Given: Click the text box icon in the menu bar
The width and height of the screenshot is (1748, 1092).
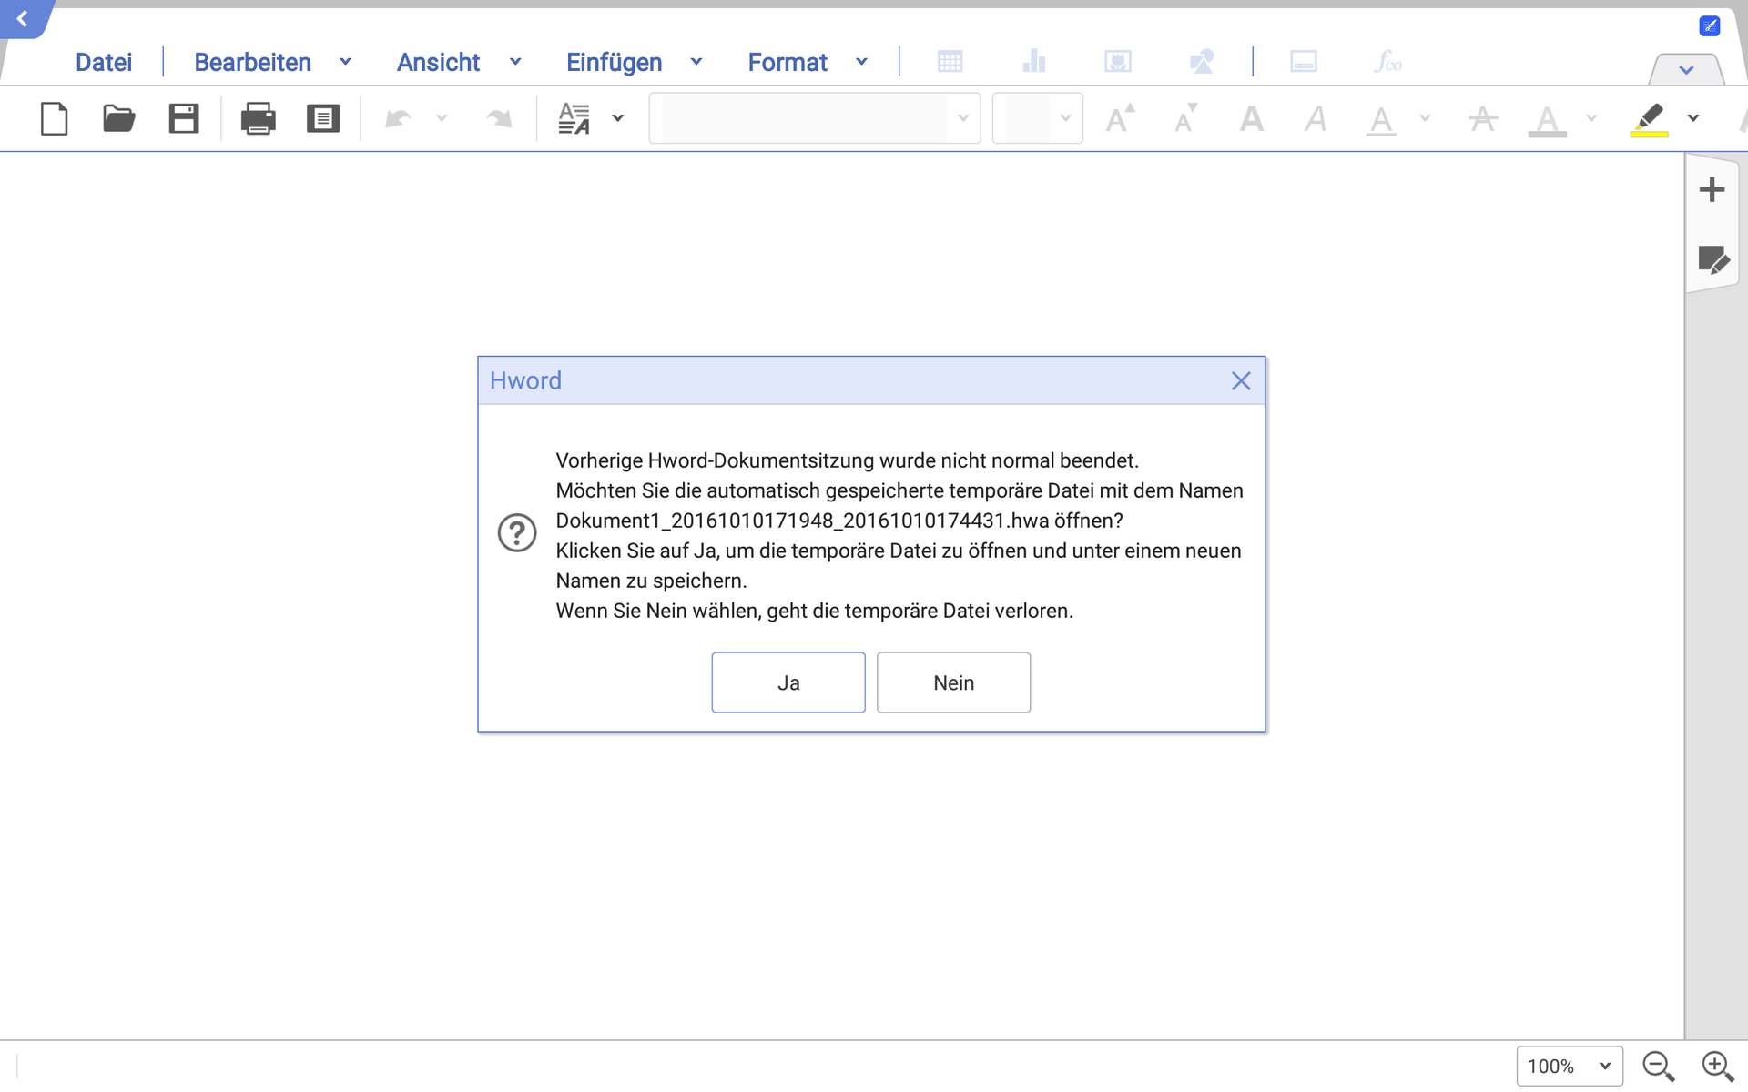Looking at the screenshot, I should (x=1304, y=62).
